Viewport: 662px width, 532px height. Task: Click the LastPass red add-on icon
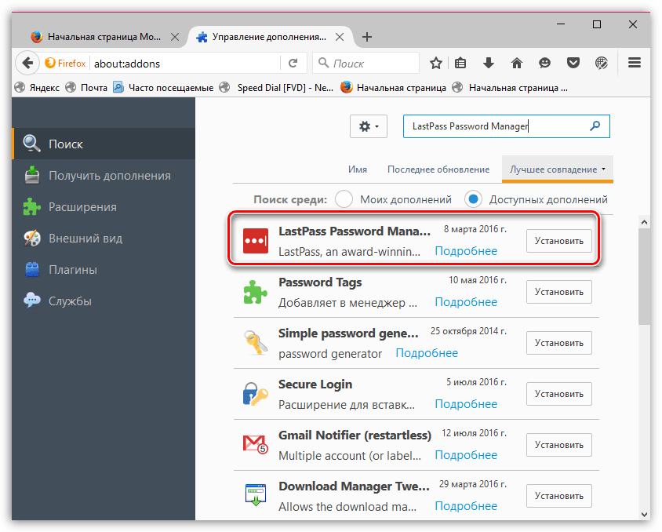(256, 241)
